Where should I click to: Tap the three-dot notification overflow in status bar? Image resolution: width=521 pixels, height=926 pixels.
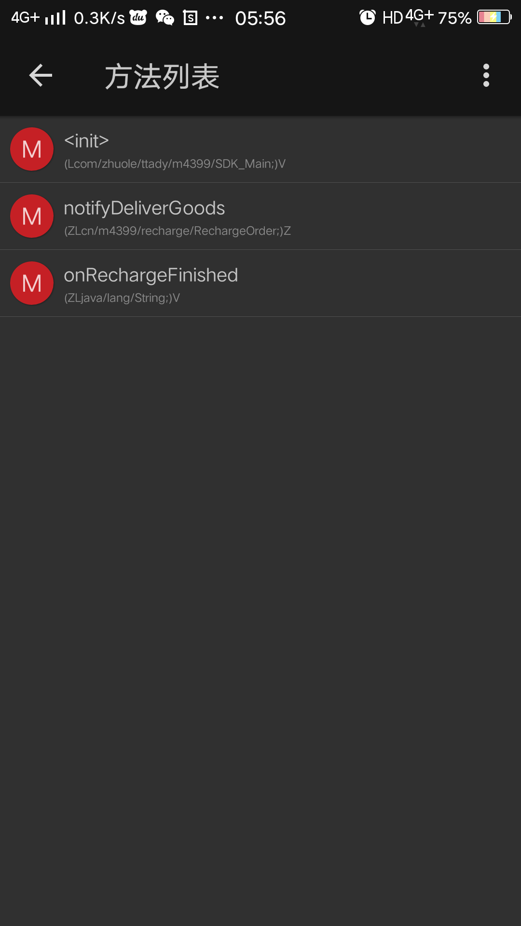coord(214,18)
